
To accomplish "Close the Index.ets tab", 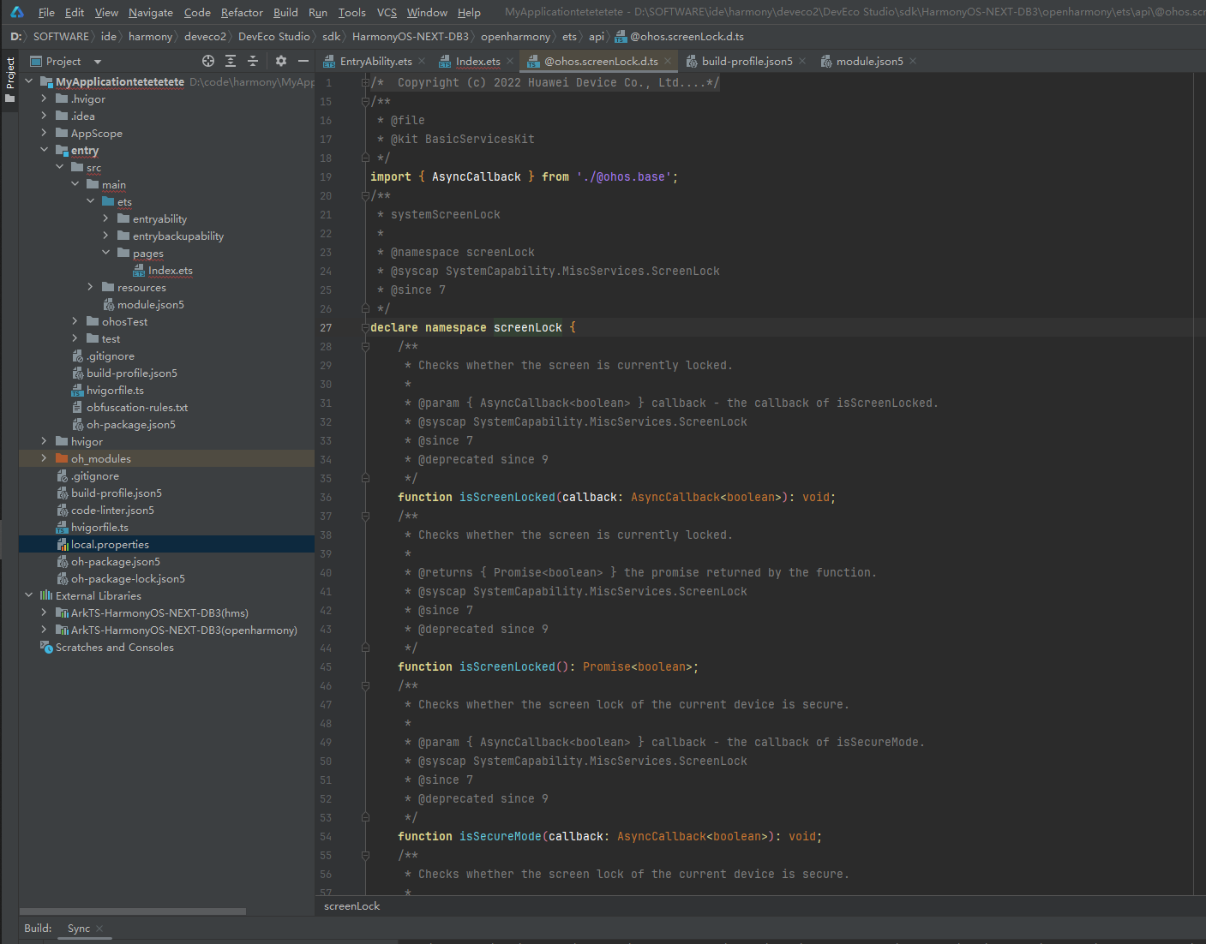I will pyautogui.click(x=510, y=61).
